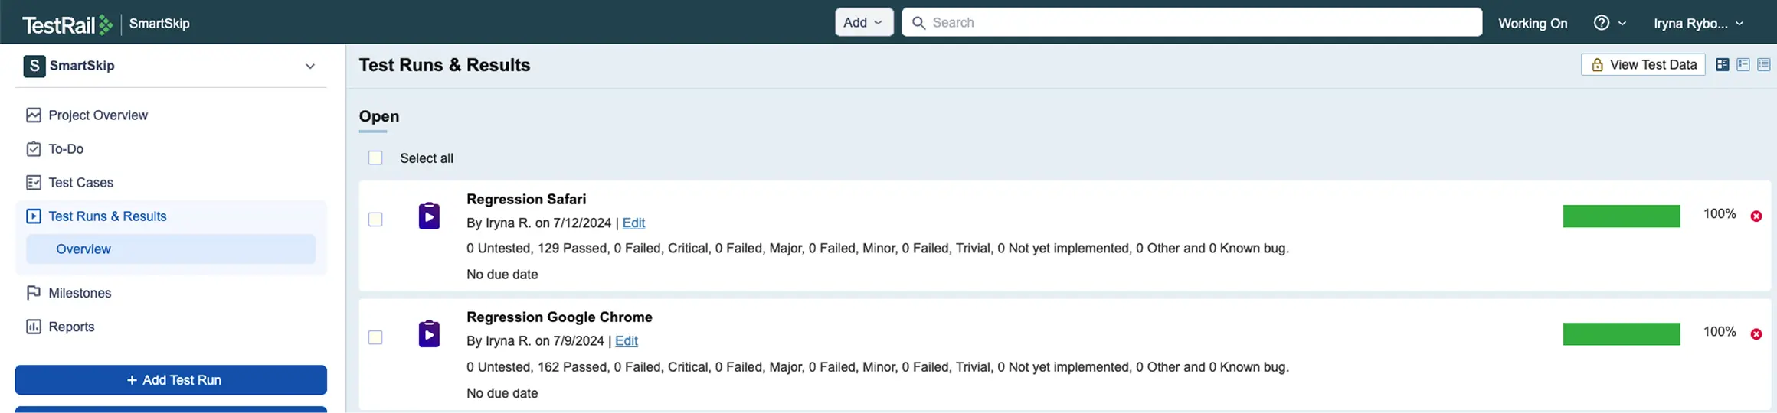
Task: Close Regression Safari run with red X
Action: [x=1756, y=216]
